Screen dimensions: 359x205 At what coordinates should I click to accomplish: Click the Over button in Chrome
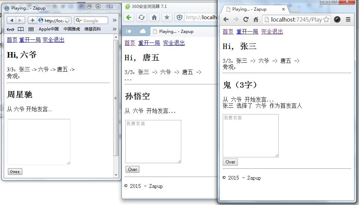coord(230,162)
